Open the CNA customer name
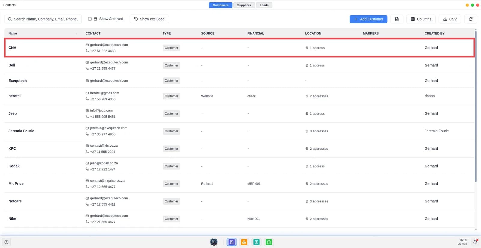 pos(12,48)
